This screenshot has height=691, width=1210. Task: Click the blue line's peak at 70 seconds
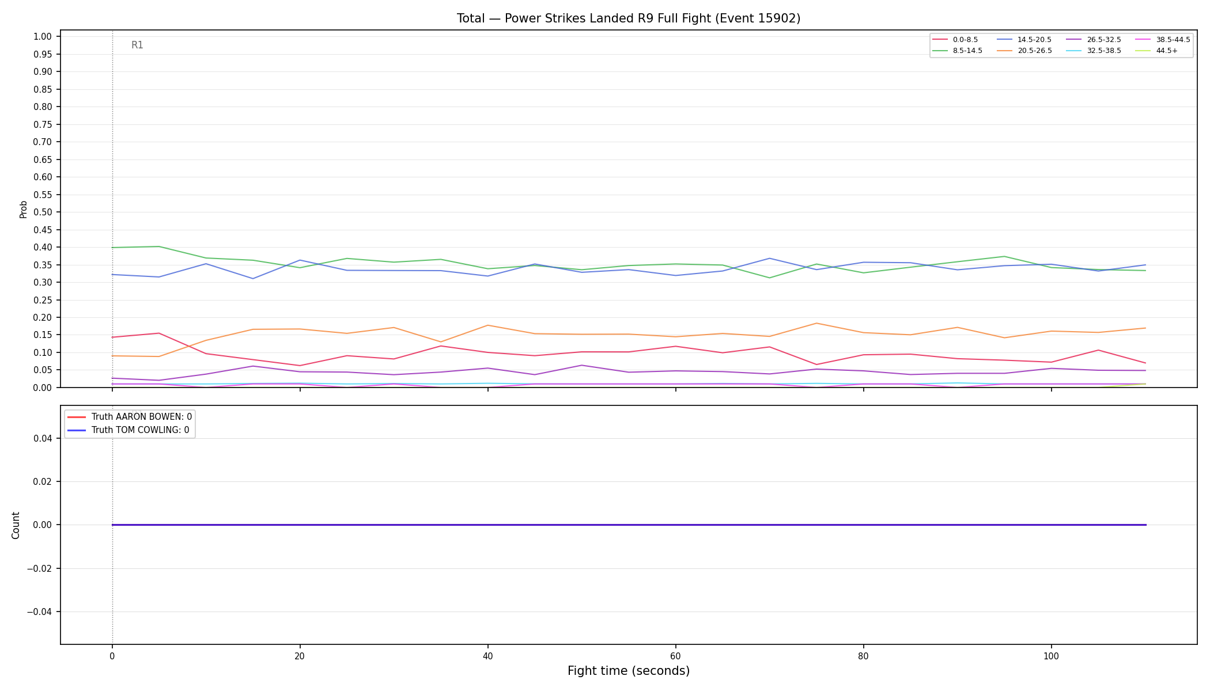tap(769, 258)
